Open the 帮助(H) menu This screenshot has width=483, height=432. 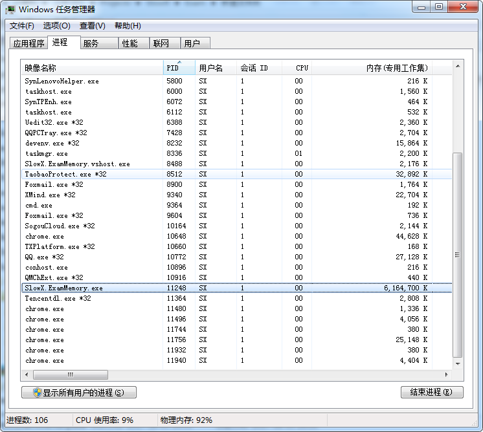128,25
